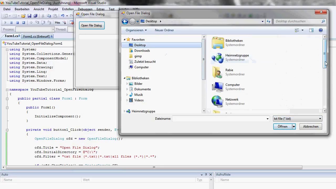Open the Öffnen button split arrow

(294, 127)
